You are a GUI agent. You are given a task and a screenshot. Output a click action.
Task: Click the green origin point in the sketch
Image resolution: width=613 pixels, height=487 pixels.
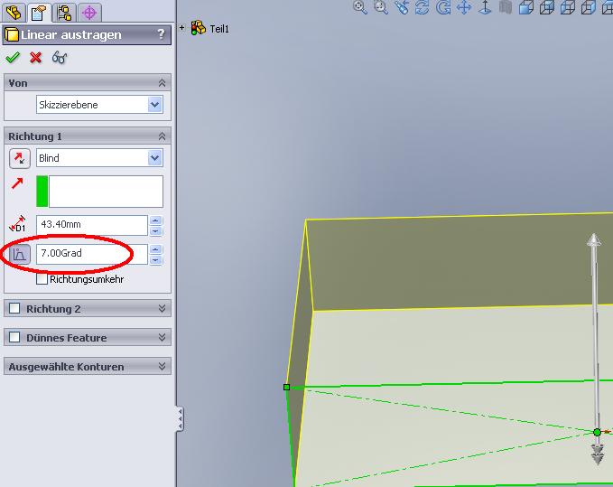coord(597,432)
